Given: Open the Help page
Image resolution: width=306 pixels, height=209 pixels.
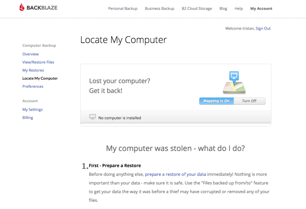Looking at the screenshot, I should (x=239, y=9).
